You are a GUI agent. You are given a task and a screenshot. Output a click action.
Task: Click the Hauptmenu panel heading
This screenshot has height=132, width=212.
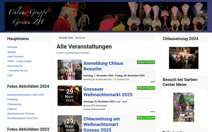coord(18,39)
